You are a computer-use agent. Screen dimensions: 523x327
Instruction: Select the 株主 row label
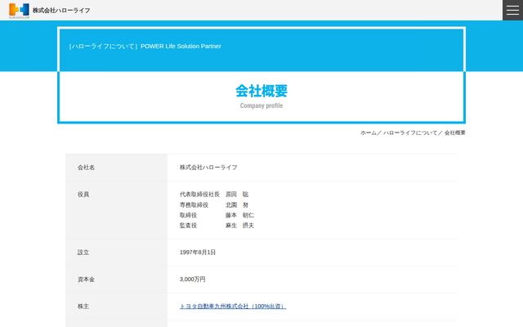83,306
